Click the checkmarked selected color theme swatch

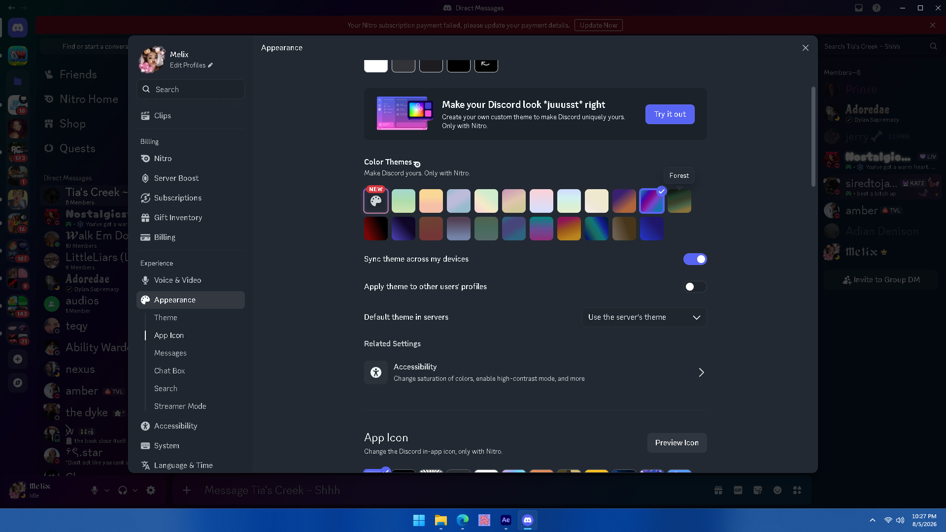(652, 201)
